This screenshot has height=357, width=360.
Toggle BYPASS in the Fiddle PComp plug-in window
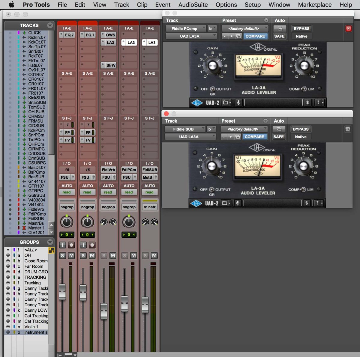(x=301, y=29)
